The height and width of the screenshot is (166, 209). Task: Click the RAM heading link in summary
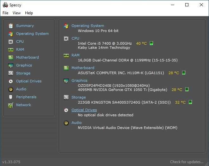pyautogui.click(x=75, y=55)
